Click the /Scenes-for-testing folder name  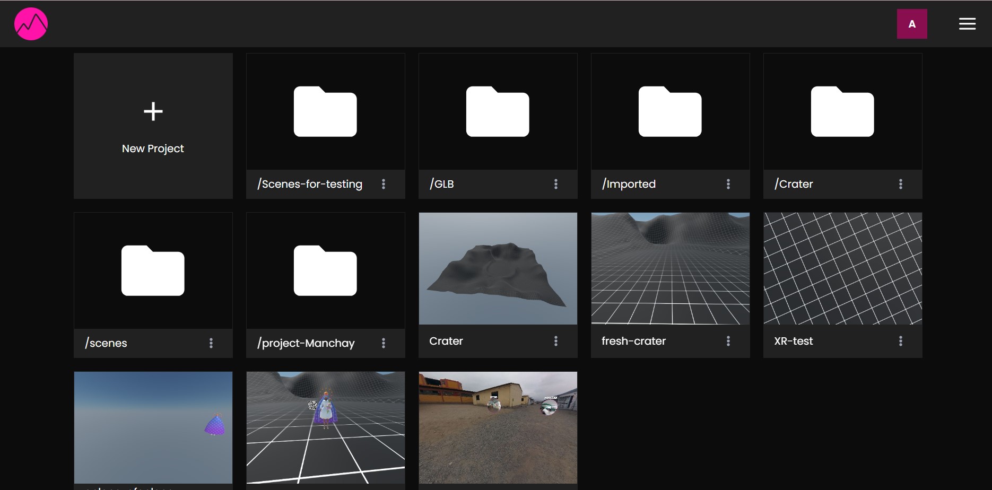[310, 184]
